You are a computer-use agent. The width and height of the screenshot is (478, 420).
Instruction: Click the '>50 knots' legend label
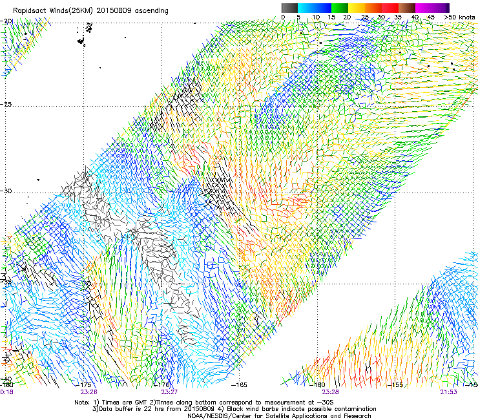(x=459, y=17)
